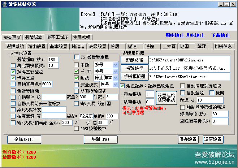Select the 上拍賣 sub-tab
Viewport: 238px width, 168px height.
tap(169, 47)
